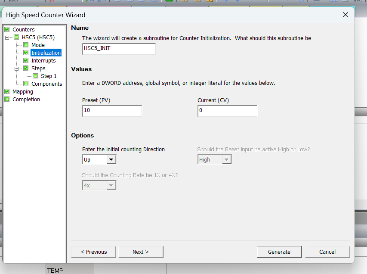This screenshot has width=367, height=274.
Task: Click the subroutine name field HSC5_INIT
Action: click(x=119, y=49)
